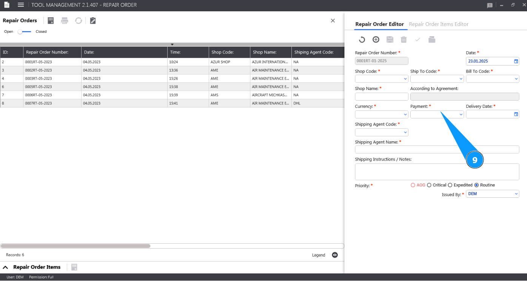The height and width of the screenshot is (281, 527).
Task: Click the checkmark confirm icon in editor
Action: point(418,40)
